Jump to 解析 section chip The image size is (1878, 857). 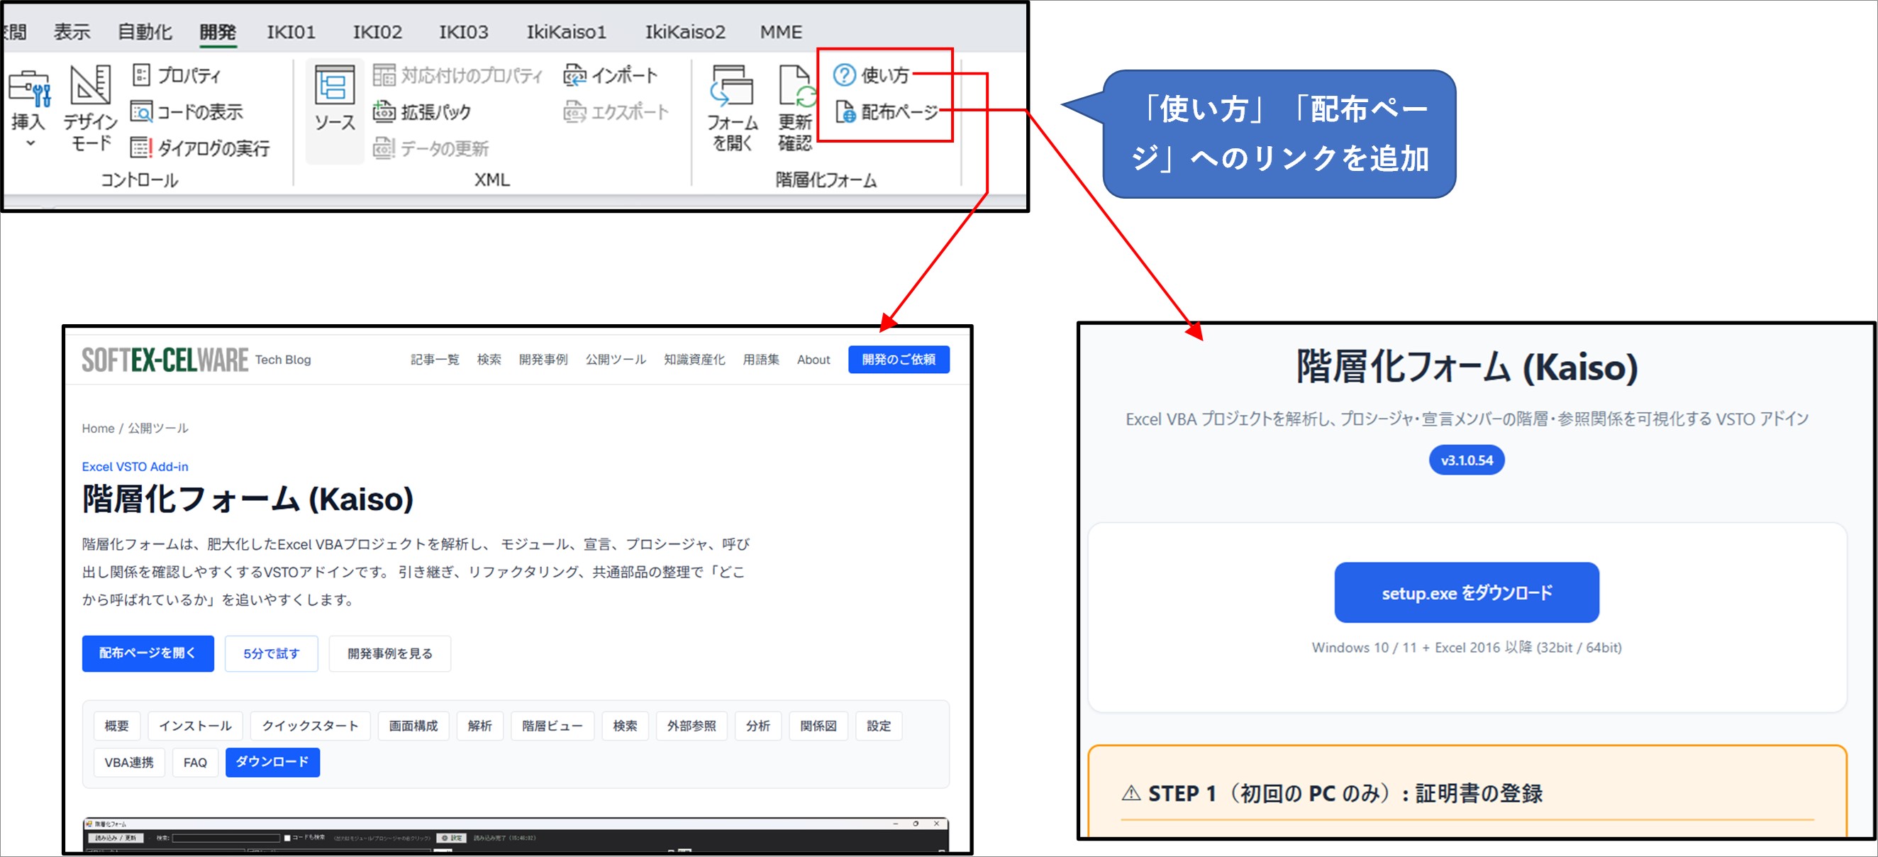coord(479,726)
